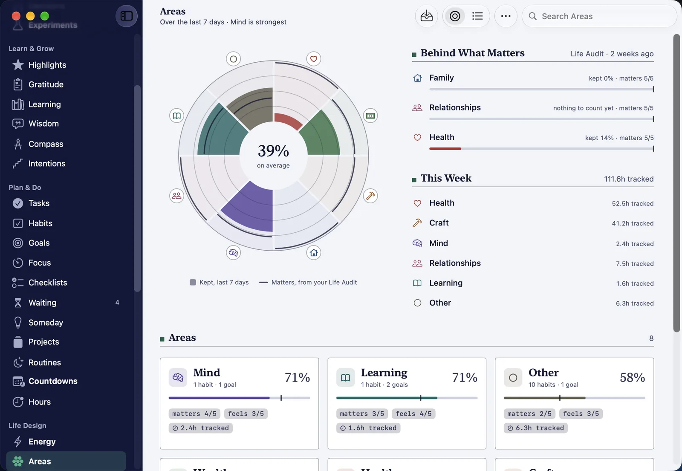The height and width of the screenshot is (471, 682).
Task: Select the heart Health icon on wheel
Action: point(314,59)
